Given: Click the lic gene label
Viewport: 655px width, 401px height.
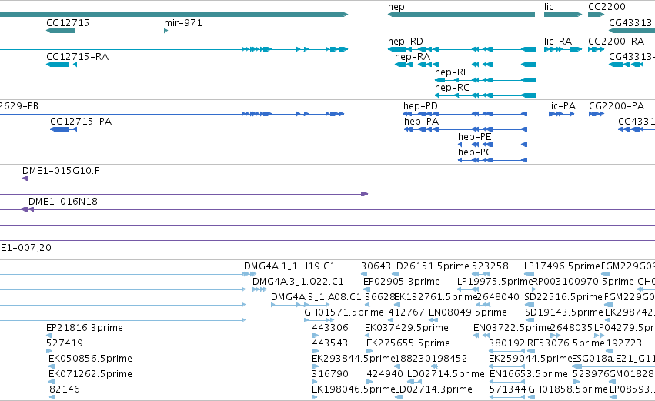Looking at the screenshot, I should click(x=549, y=7).
